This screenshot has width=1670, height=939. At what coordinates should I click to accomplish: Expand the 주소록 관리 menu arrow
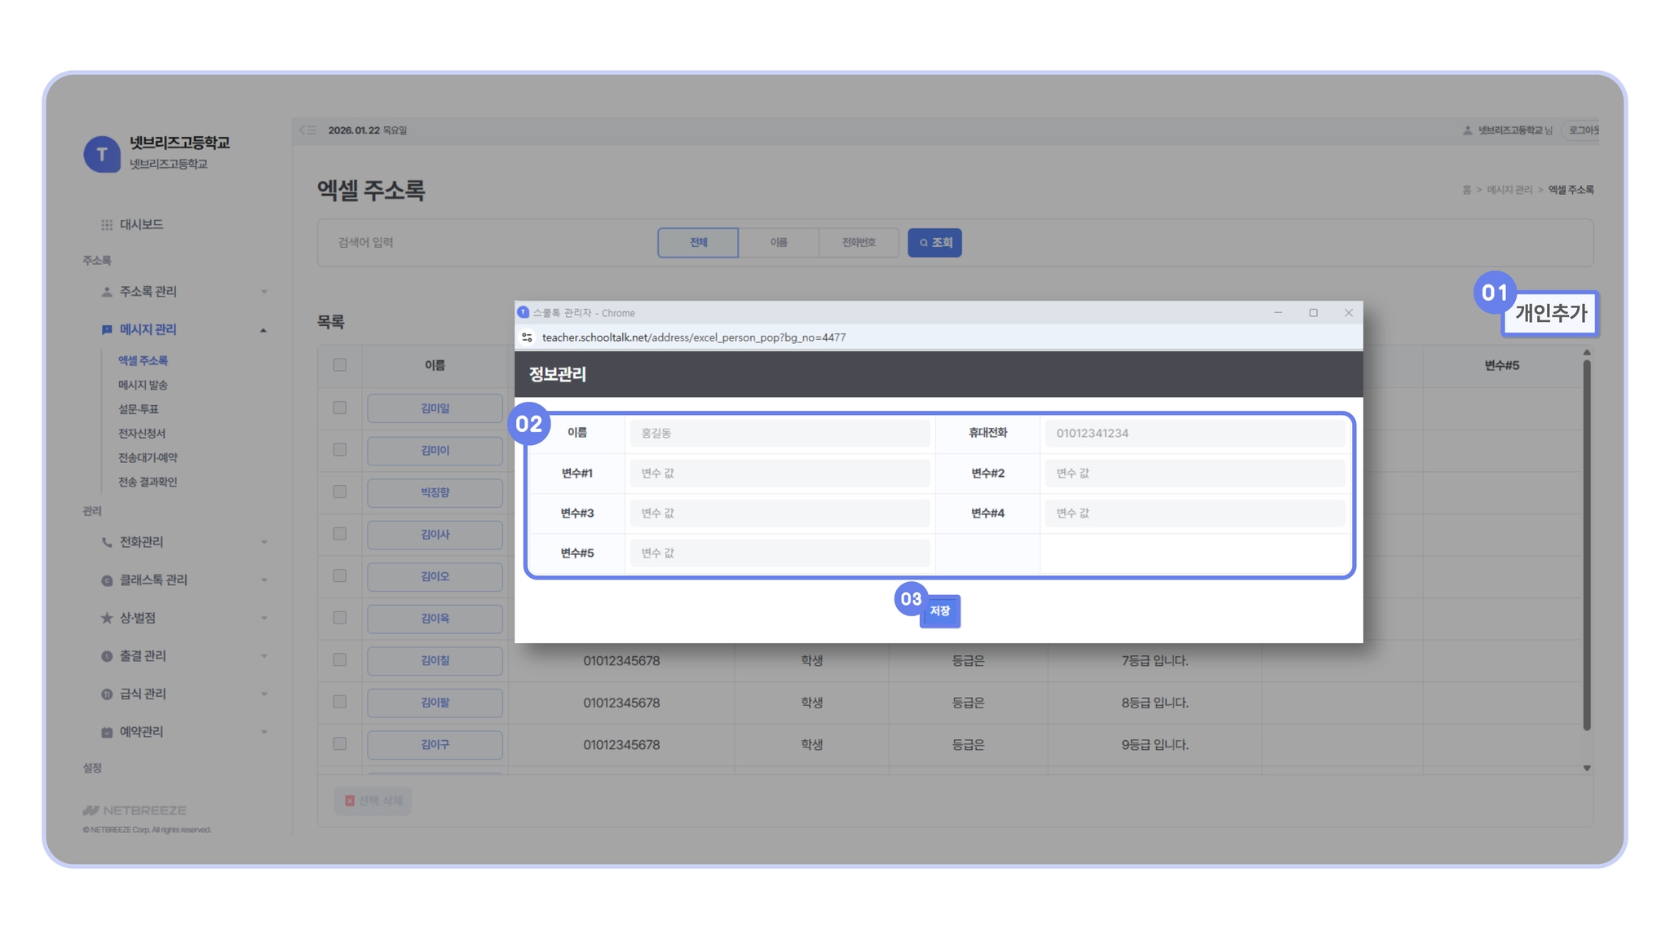pos(263,292)
